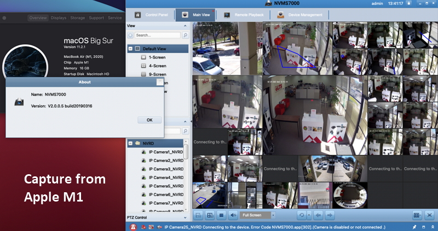The width and height of the screenshot is (438, 231).
Task: Collapse the Default View tree node
Action: tap(130, 49)
